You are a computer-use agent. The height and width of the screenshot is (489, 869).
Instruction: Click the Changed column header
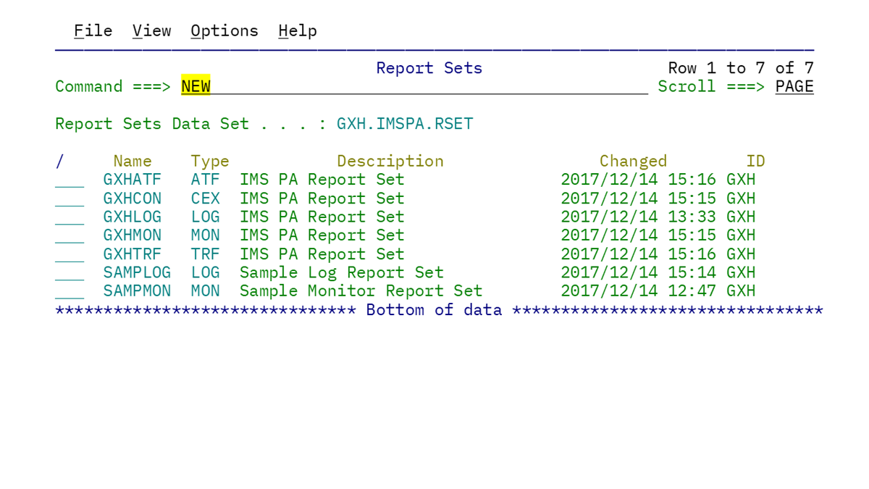point(633,160)
